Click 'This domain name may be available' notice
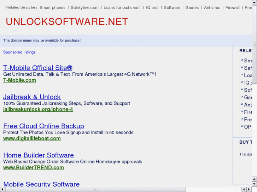 click(42, 41)
